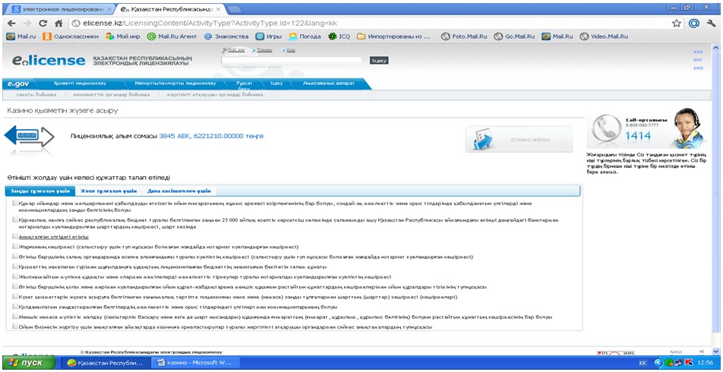Open Импортты/экспортты лицензиялау menu
This screenshot has width=723, height=372.
[175, 84]
